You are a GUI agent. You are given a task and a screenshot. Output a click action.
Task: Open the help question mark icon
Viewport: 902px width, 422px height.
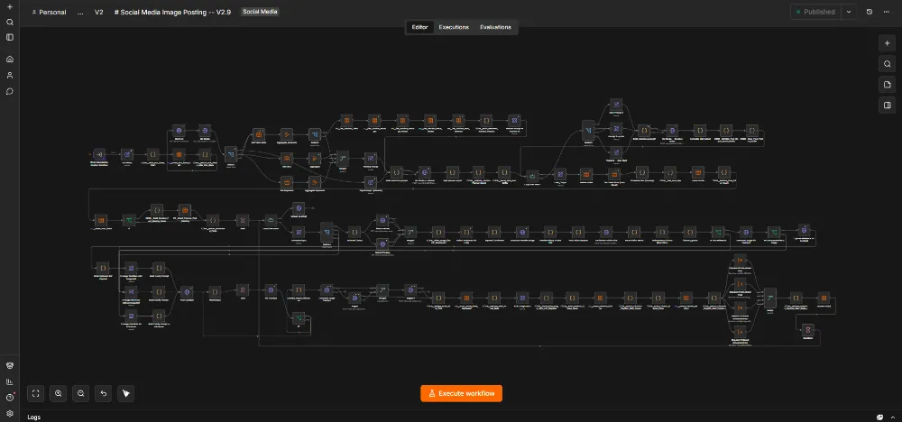click(x=10, y=398)
